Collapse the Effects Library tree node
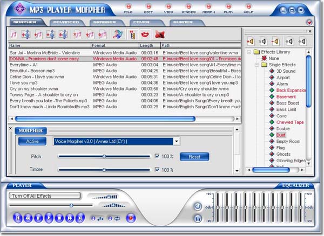 click(x=249, y=52)
